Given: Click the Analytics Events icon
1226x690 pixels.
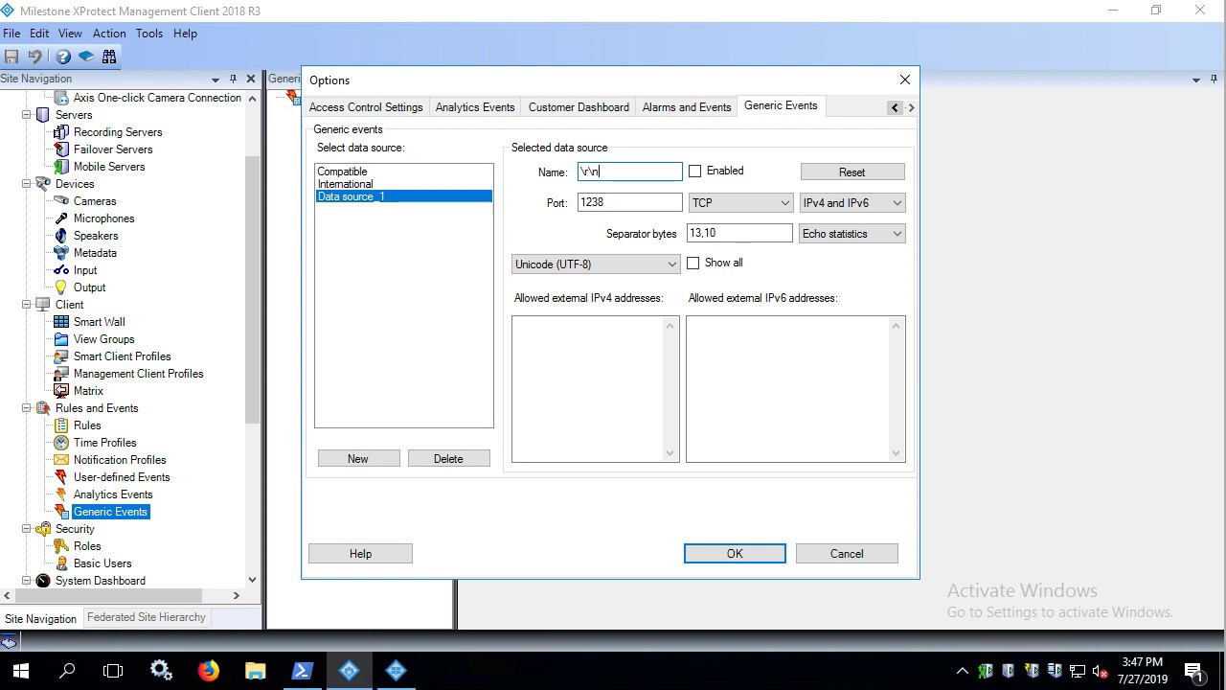Looking at the screenshot, I should tap(61, 494).
